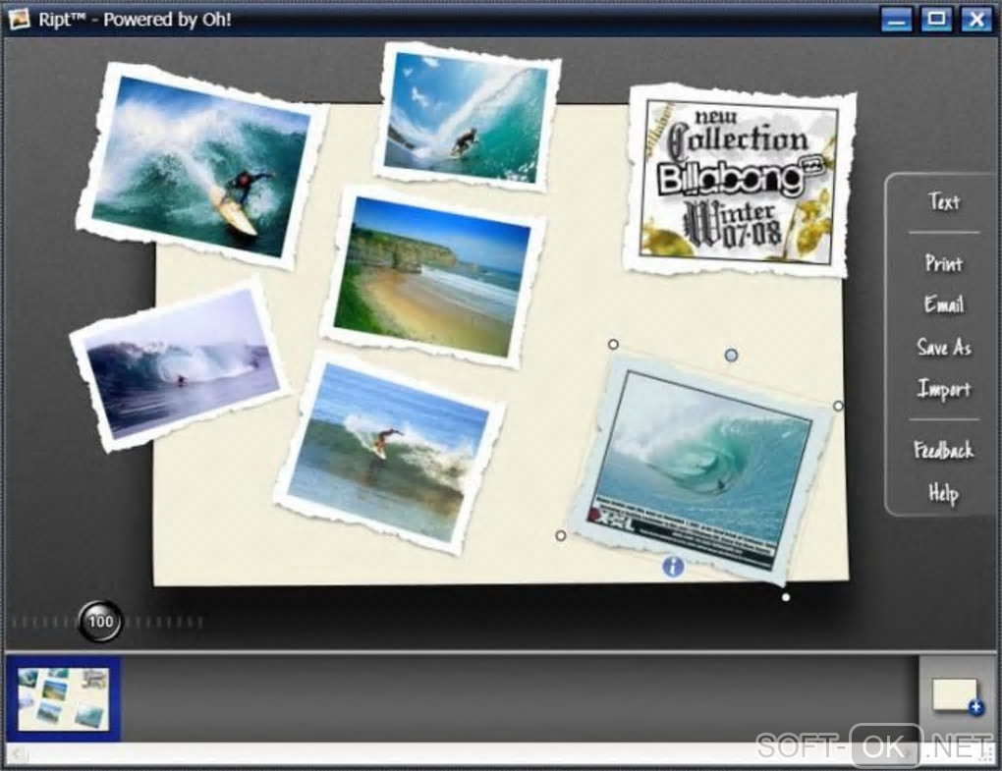
Task: Open the Text tool in side panel
Action: [944, 202]
